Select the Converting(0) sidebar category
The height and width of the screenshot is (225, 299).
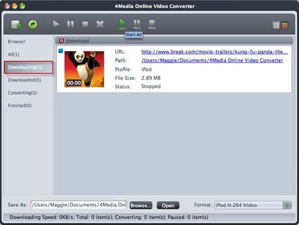tap(28, 93)
